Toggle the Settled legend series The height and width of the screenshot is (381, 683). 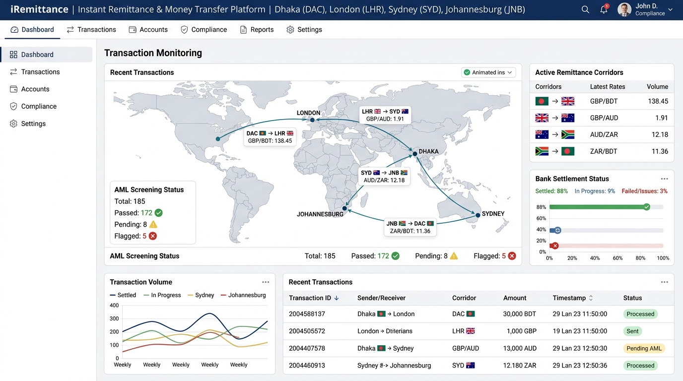tap(123, 295)
